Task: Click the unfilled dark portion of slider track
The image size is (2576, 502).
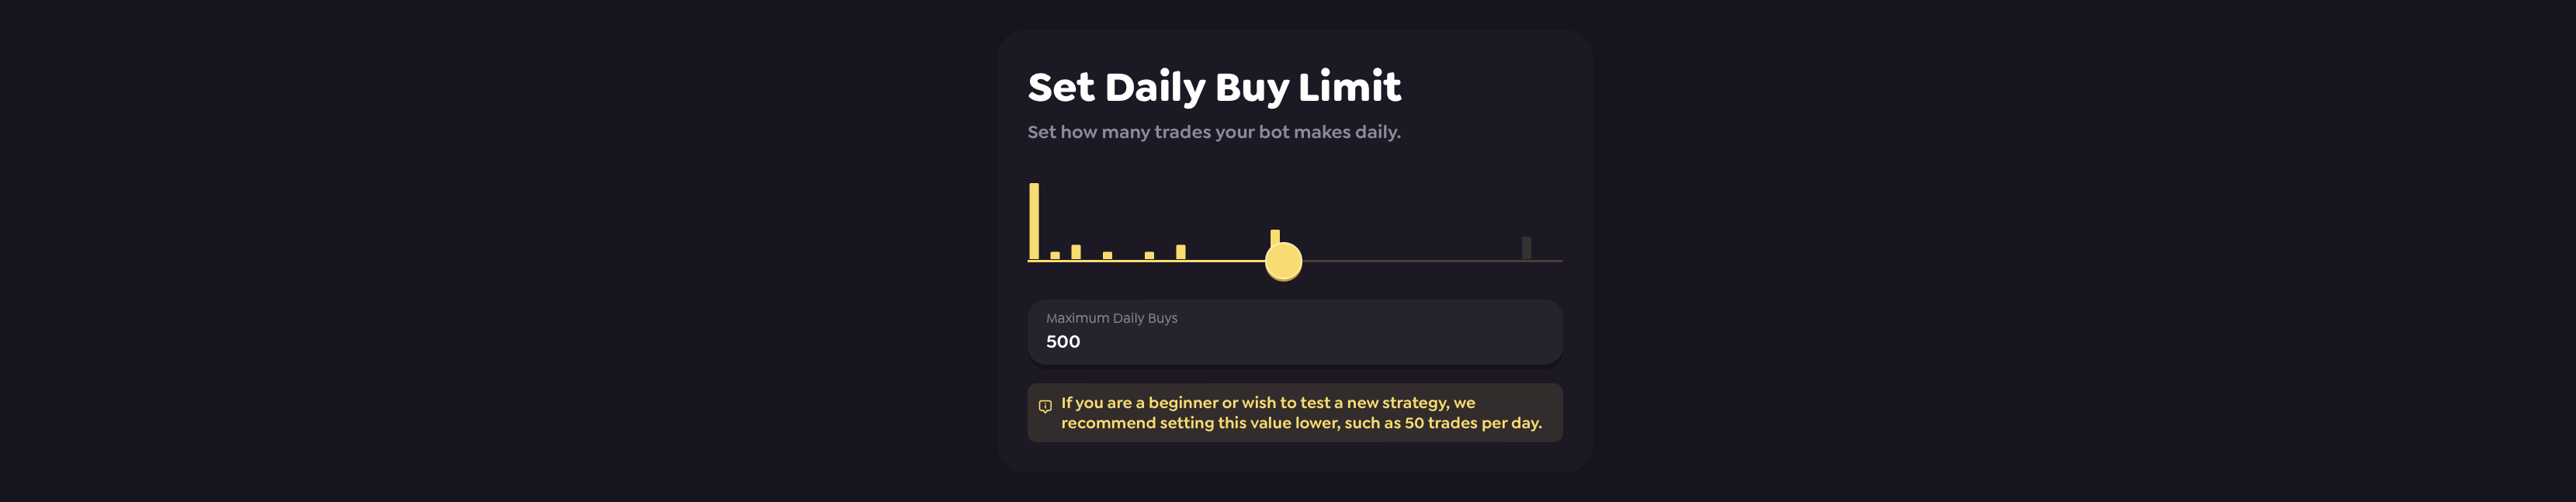Action: 1420,261
